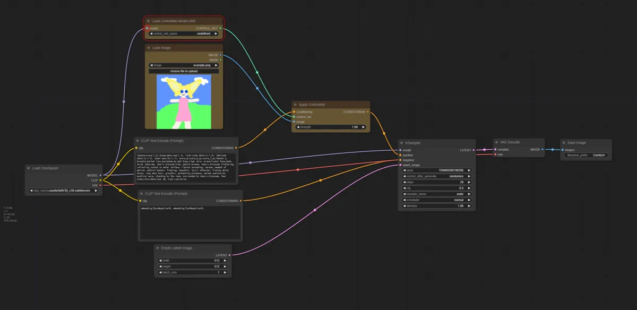The width and height of the screenshot is (637, 310).
Task: Increase latent width with right arrow
Action: coord(225,261)
